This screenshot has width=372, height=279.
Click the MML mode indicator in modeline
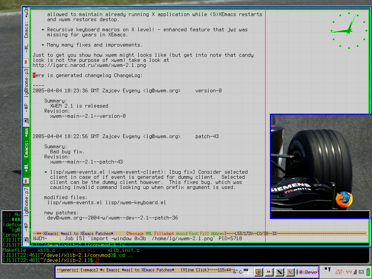[x=149, y=234]
